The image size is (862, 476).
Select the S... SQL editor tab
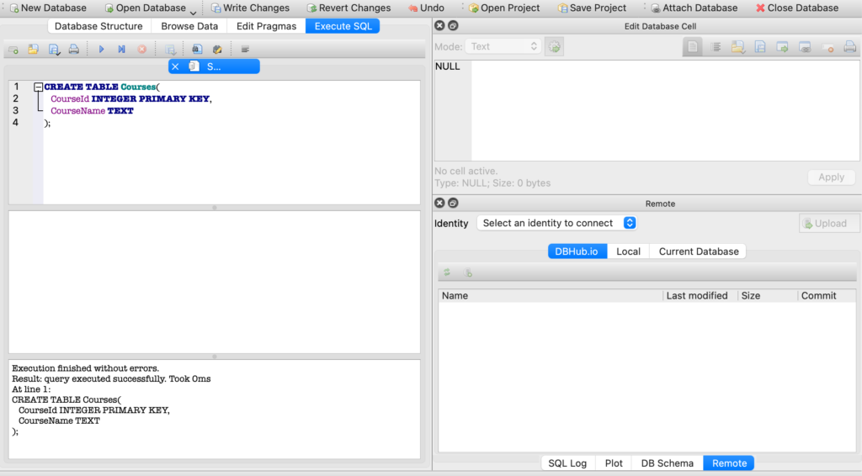[214, 66]
